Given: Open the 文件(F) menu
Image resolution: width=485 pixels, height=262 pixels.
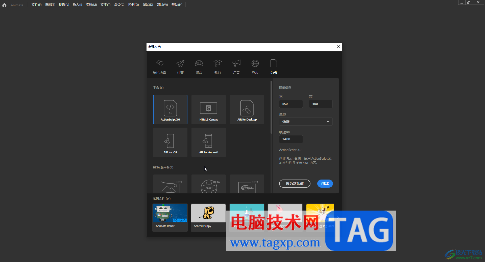Looking at the screenshot, I should 36,5.
